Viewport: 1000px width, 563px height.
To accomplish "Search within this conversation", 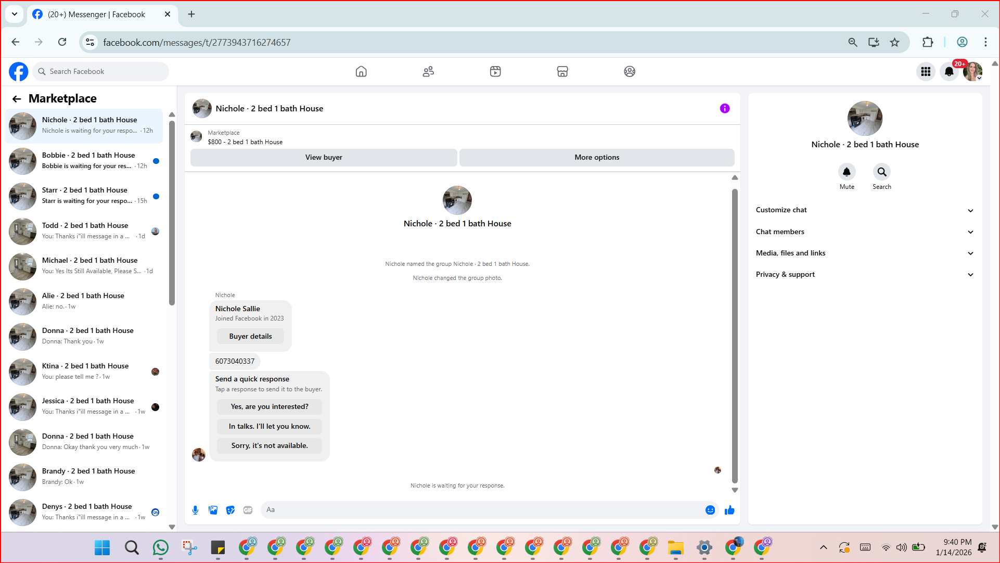I will click(881, 172).
